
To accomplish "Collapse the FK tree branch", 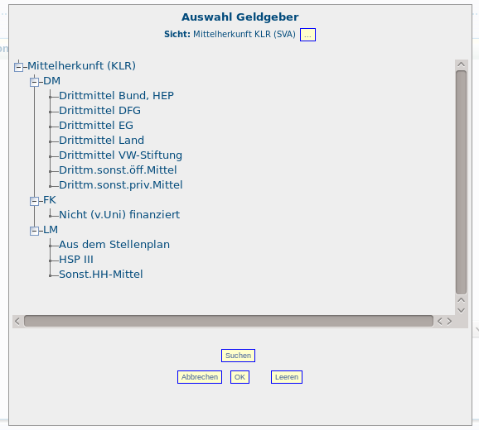I will pyautogui.click(x=35, y=201).
